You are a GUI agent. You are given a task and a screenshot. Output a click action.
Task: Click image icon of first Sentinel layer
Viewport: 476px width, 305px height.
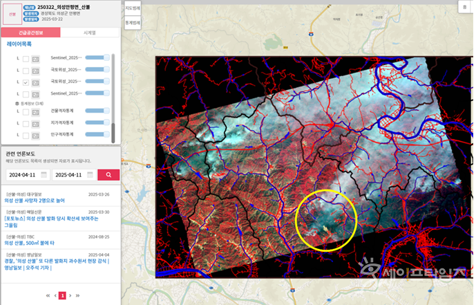(x=36, y=58)
